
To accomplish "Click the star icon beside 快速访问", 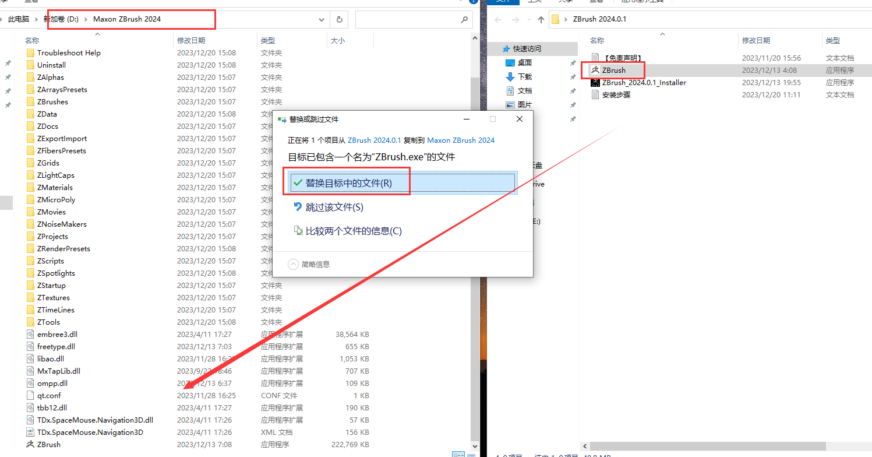I will tap(507, 48).
